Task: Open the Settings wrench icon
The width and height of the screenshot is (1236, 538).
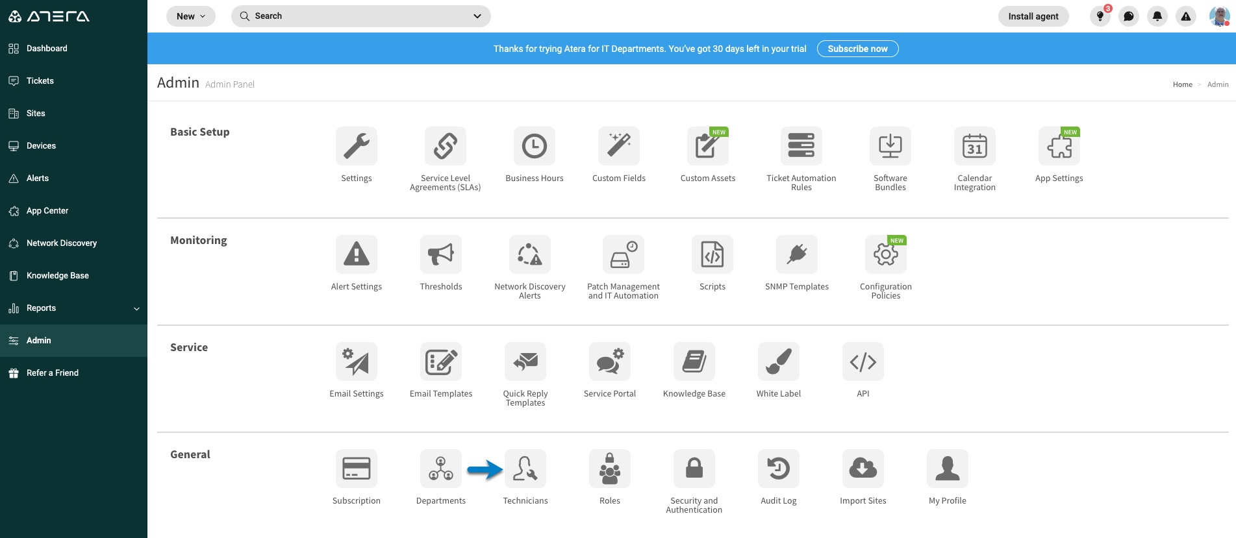Action: [357, 146]
